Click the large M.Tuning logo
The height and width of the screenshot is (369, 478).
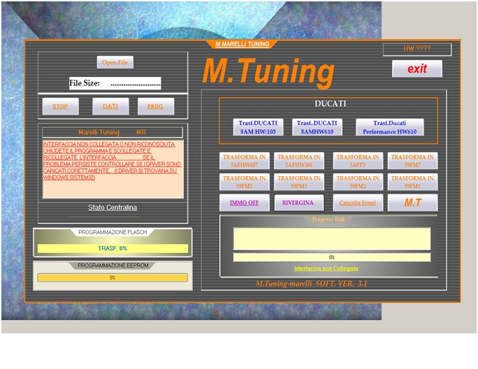[268, 72]
